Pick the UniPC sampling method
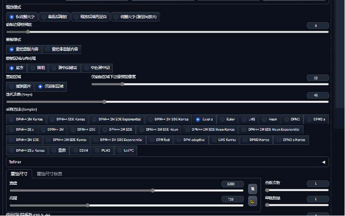The height and width of the screenshot is (216, 345). pyautogui.click(x=126, y=150)
